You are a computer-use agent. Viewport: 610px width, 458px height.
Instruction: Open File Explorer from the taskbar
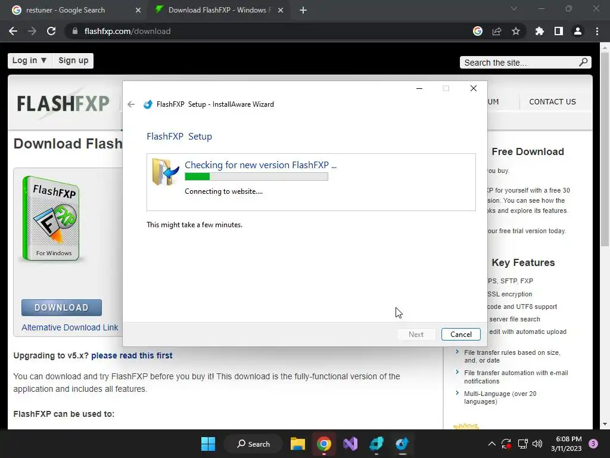(298, 444)
